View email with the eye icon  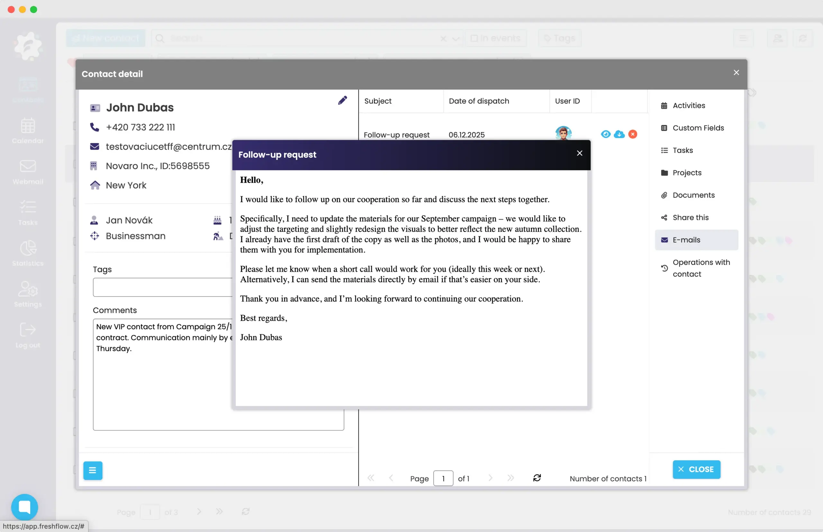coord(605,134)
